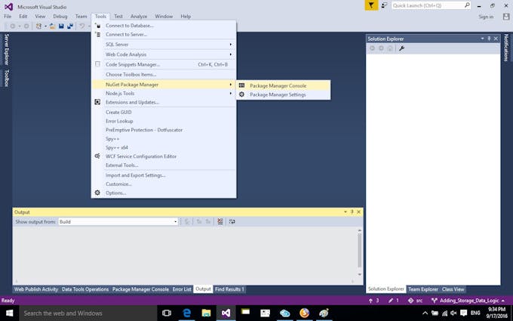Image resolution: width=513 pixels, height=321 pixels.
Task: Click the Clear All icon in Output toolbar
Action: (x=220, y=222)
